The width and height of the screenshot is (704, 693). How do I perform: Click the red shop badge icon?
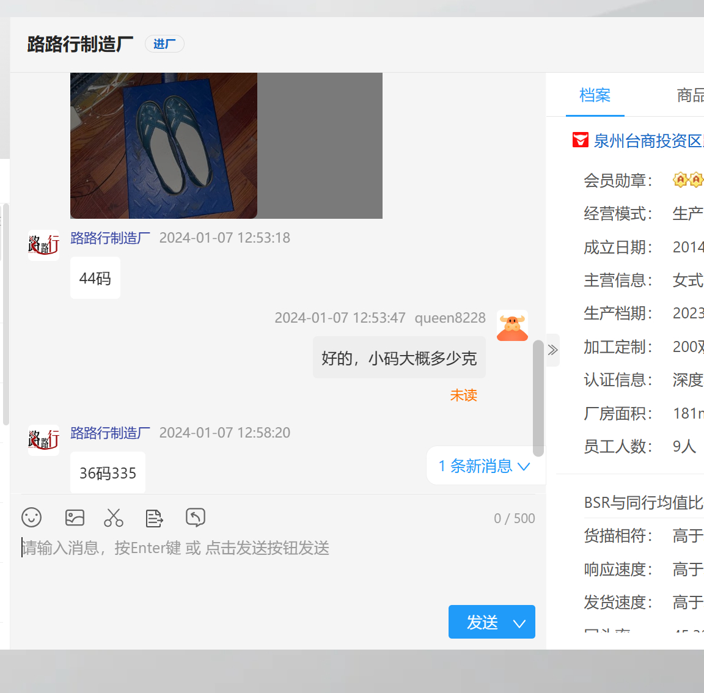click(x=580, y=141)
